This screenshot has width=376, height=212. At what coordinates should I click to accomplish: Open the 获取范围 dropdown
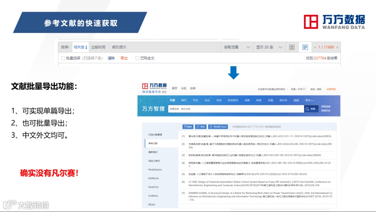237,47
